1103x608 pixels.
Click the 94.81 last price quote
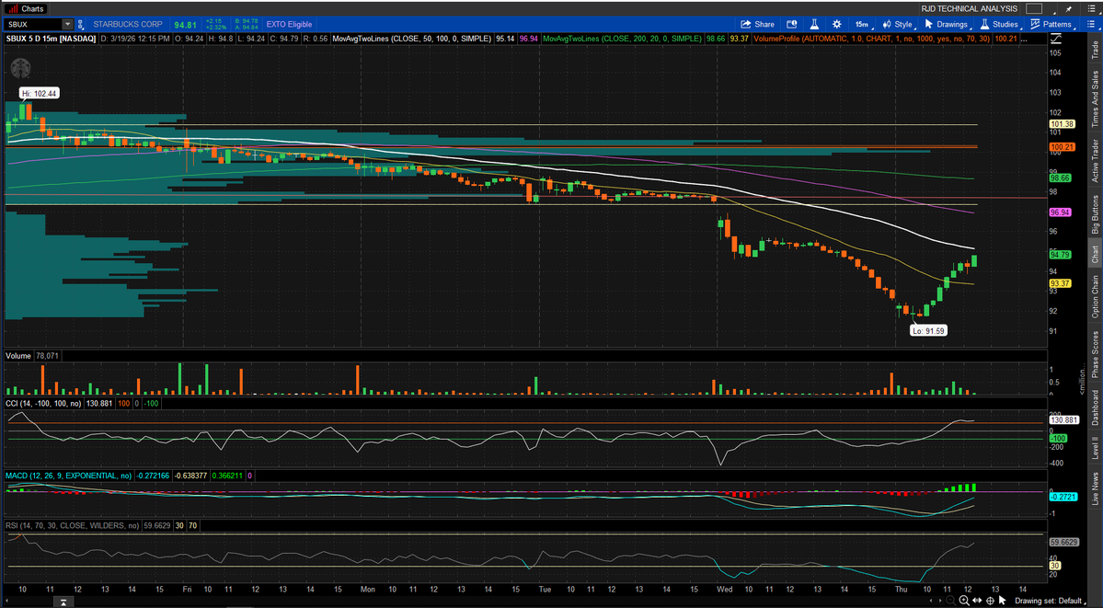(185, 24)
